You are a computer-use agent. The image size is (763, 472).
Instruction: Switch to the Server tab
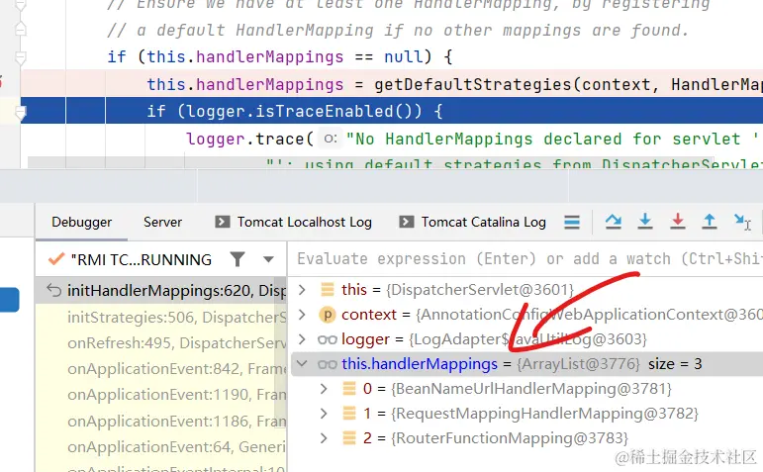point(162,223)
